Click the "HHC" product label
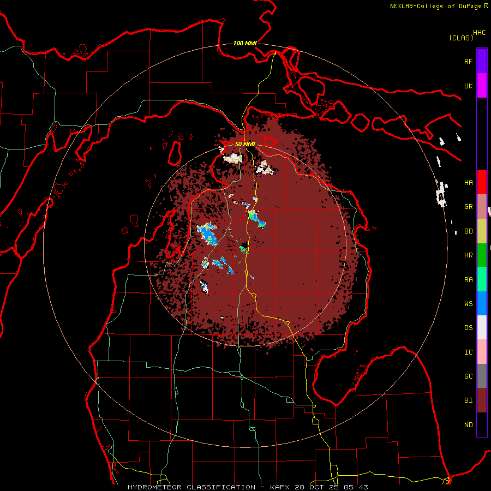 click(x=480, y=33)
